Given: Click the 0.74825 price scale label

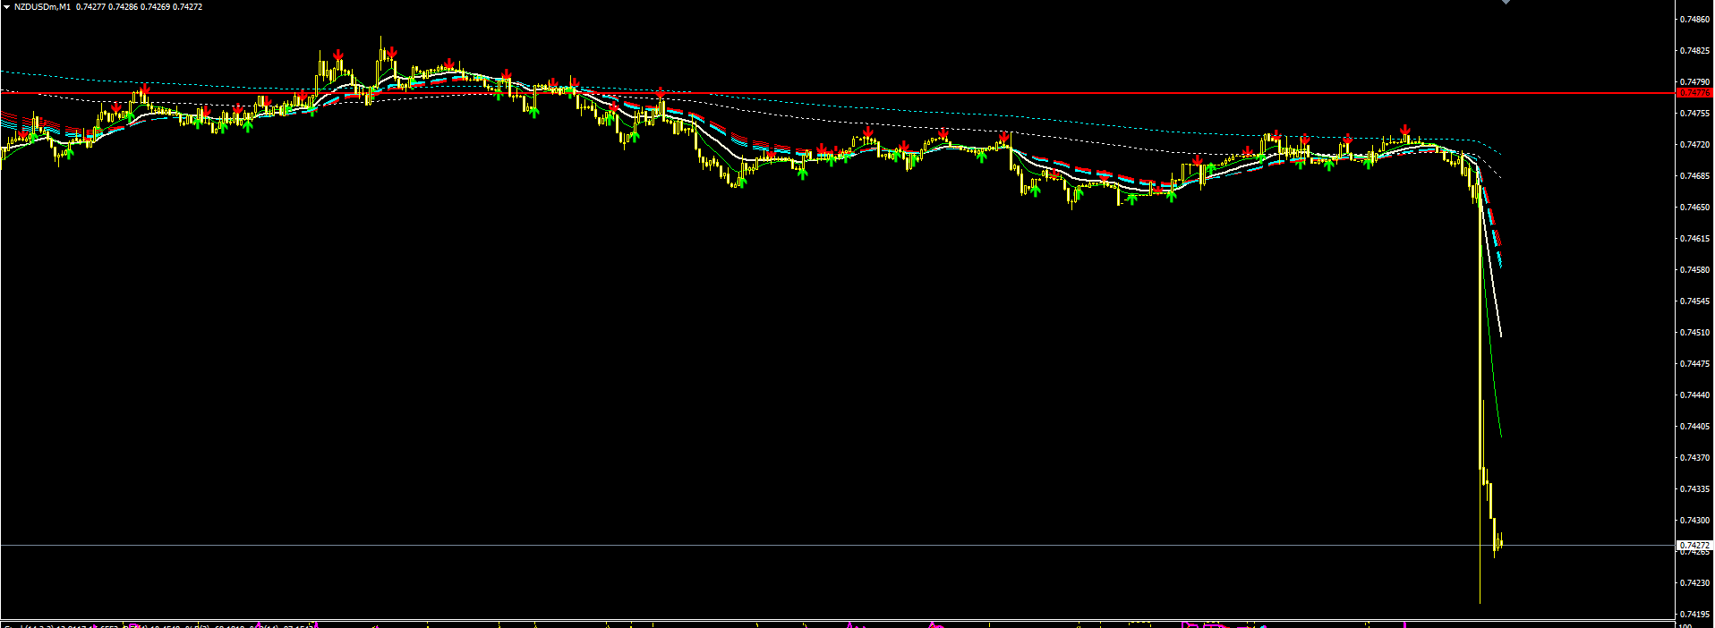Looking at the screenshot, I should point(1695,50).
